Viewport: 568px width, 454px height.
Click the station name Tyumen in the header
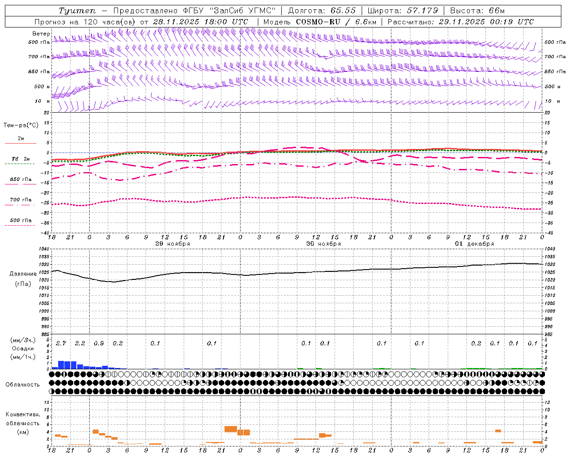pyautogui.click(x=77, y=11)
